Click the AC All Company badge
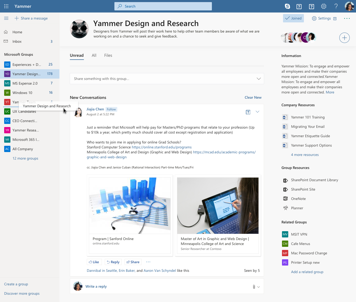 coord(7,149)
